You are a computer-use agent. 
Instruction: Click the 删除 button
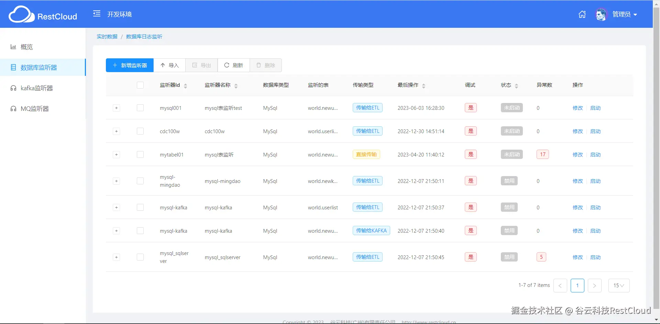point(266,65)
